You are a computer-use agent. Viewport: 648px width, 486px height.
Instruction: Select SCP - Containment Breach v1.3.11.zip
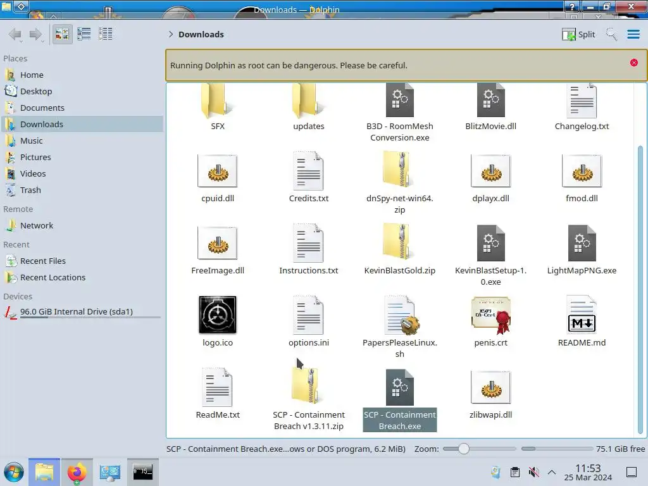tap(308, 399)
